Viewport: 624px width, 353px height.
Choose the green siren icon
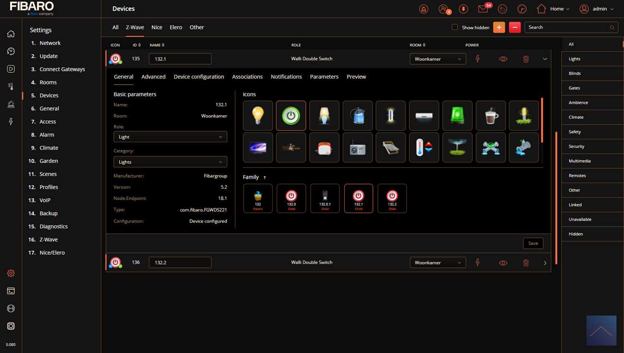coord(457,116)
